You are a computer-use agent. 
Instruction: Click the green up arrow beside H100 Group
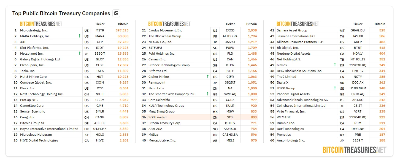pyautogui.click(x=335, y=88)
